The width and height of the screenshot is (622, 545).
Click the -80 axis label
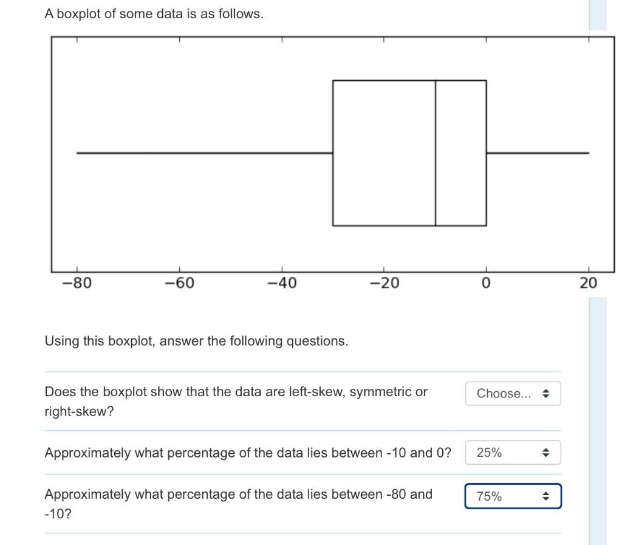click(x=78, y=282)
